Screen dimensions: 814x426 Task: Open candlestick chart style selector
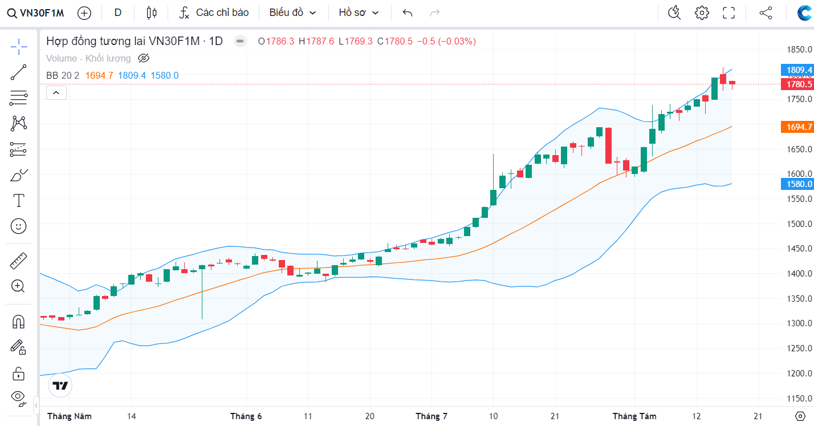(151, 13)
